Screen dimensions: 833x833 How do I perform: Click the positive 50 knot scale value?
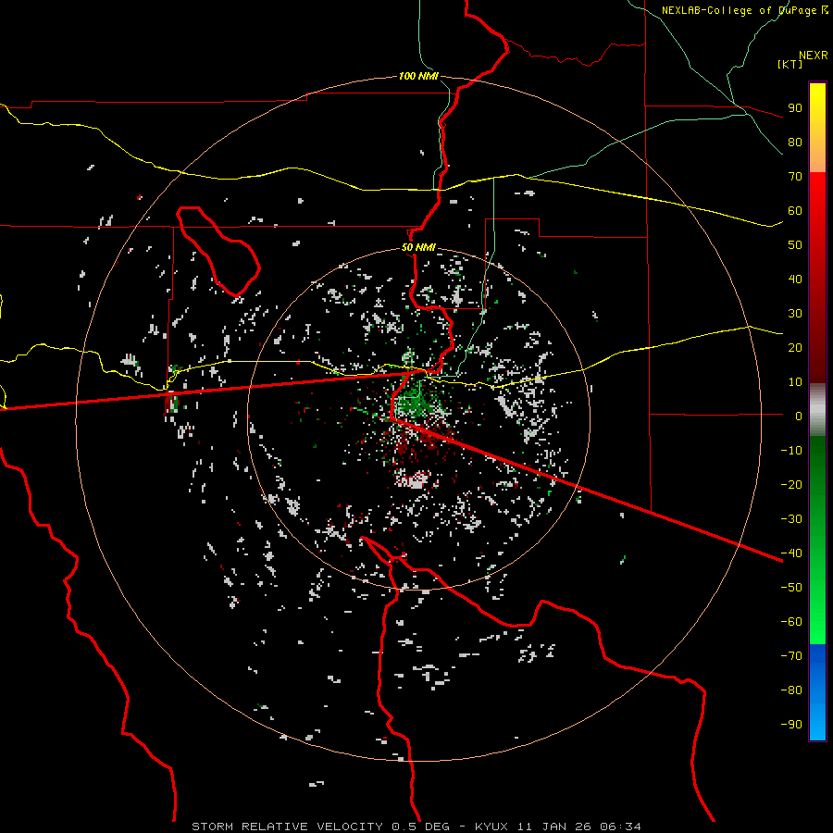(795, 245)
